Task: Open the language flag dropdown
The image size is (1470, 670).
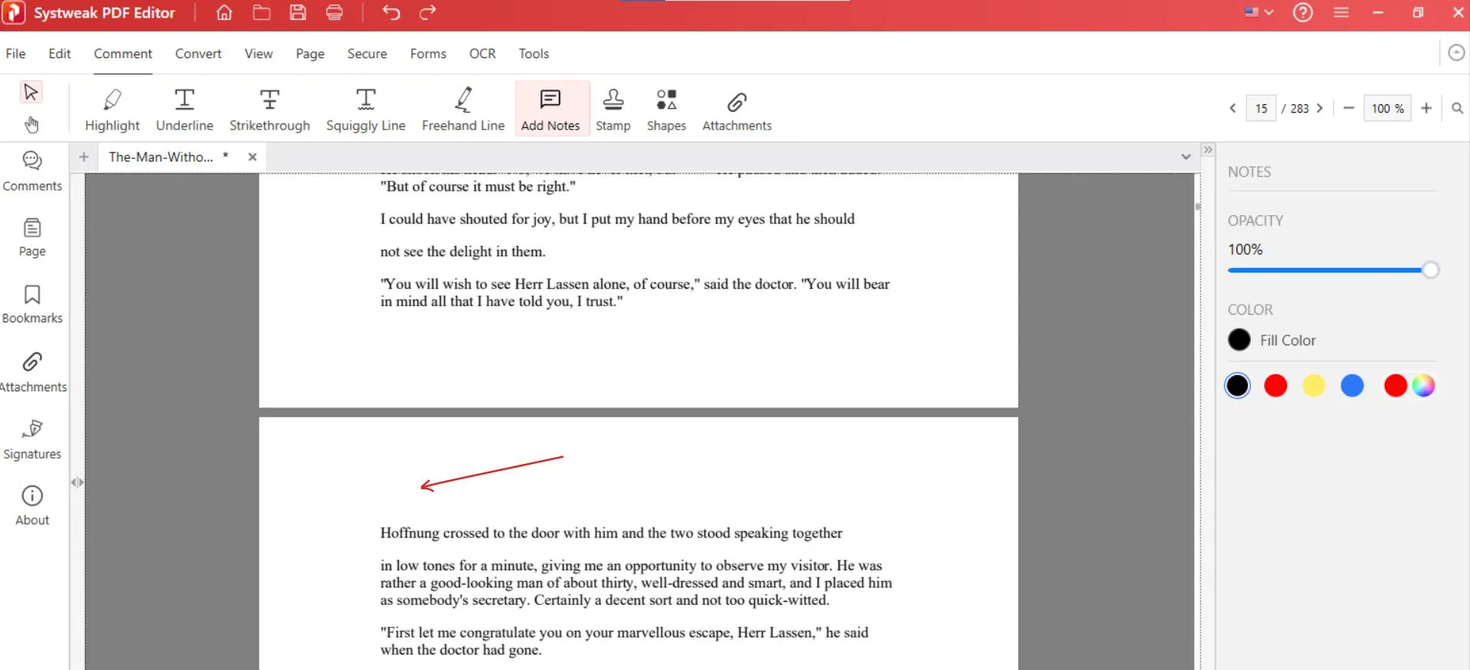Action: (1259, 12)
